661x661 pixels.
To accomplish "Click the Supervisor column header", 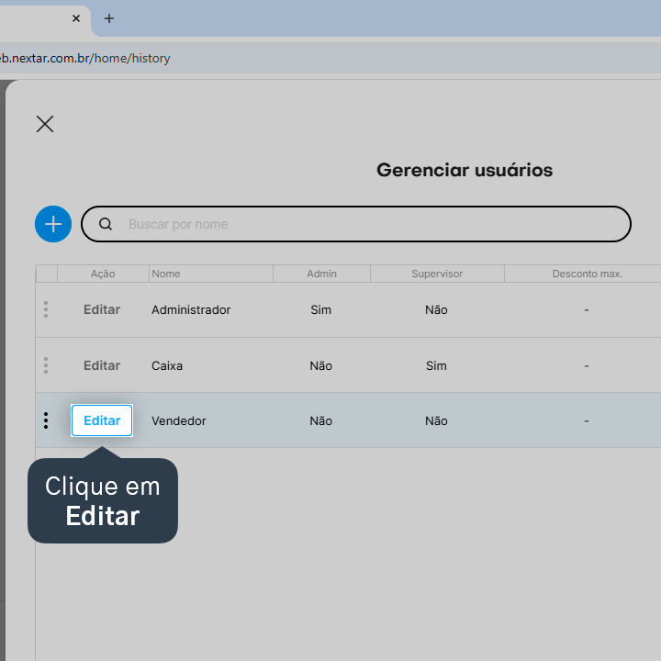I will (x=437, y=274).
